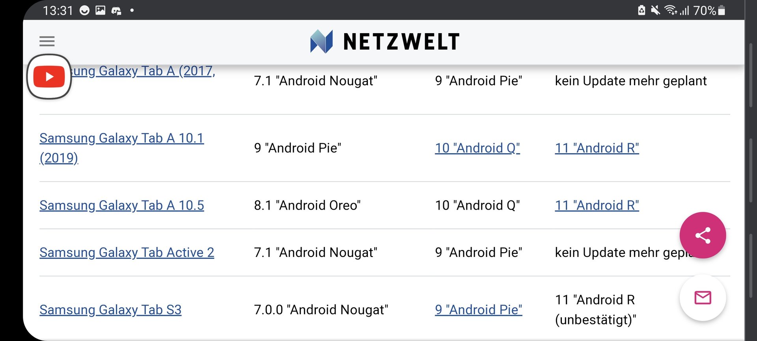
Task: Tap the game controller notification icon
Action: pyautogui.click(x=116, y=11)
